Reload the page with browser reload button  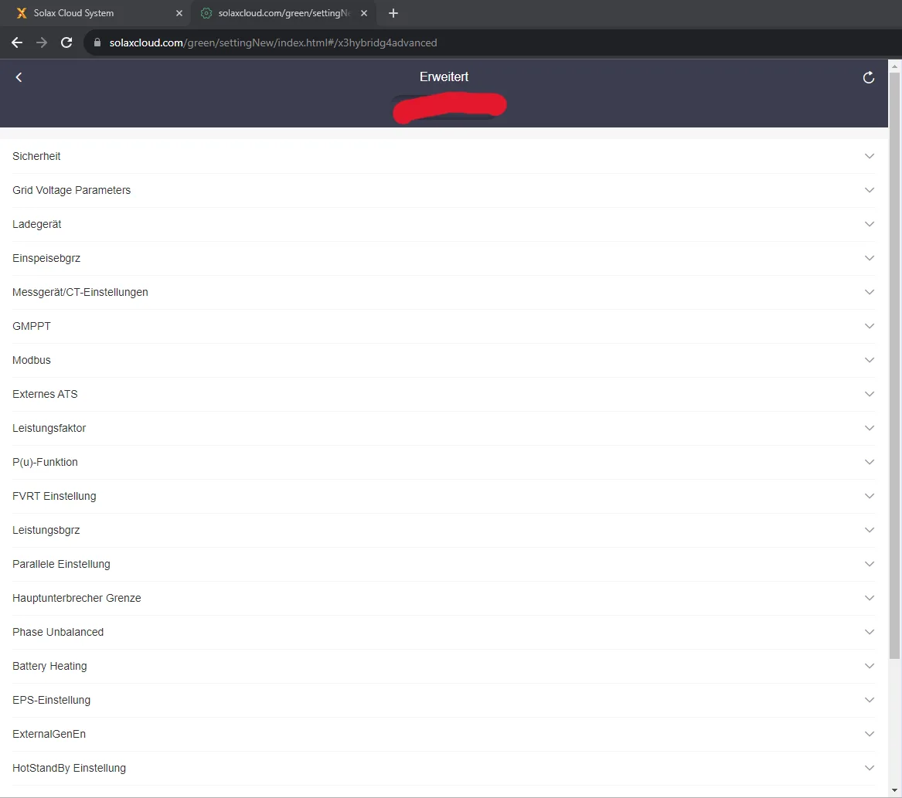tap(66, 43)
